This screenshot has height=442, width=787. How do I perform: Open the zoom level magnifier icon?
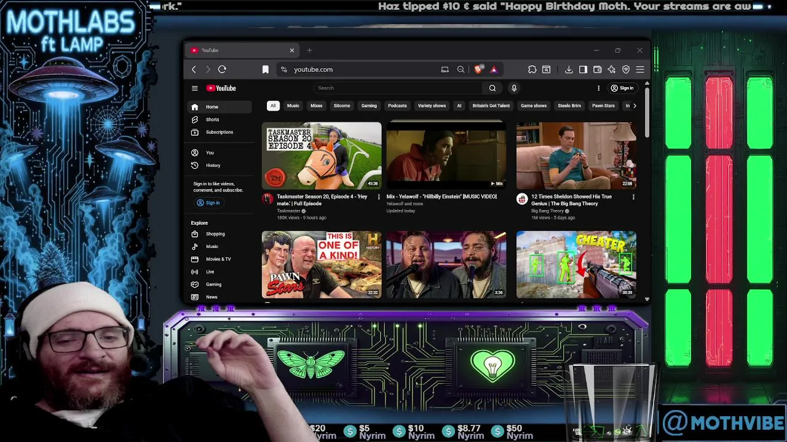[461, 69]
